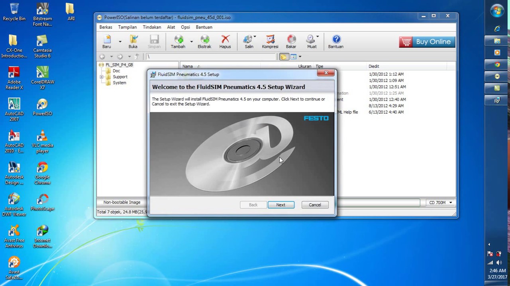This screenshot has height=286, width=510.
Task: Click the Hapus (Delete) red X icon
Action: point(226,39)
